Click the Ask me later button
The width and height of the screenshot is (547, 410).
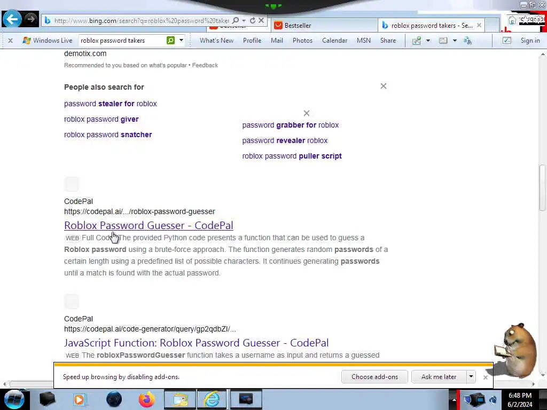tap(439, 377)
